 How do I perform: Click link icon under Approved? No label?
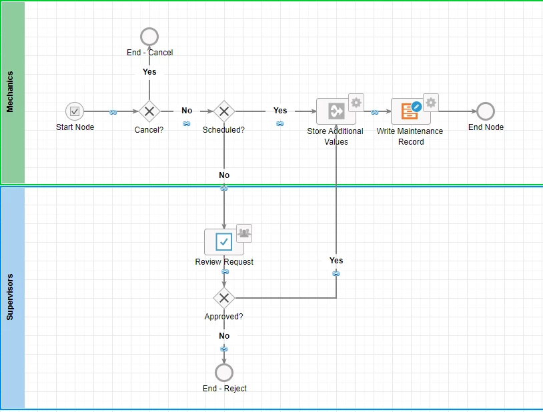pyautogui.click(x=223, y=349)
